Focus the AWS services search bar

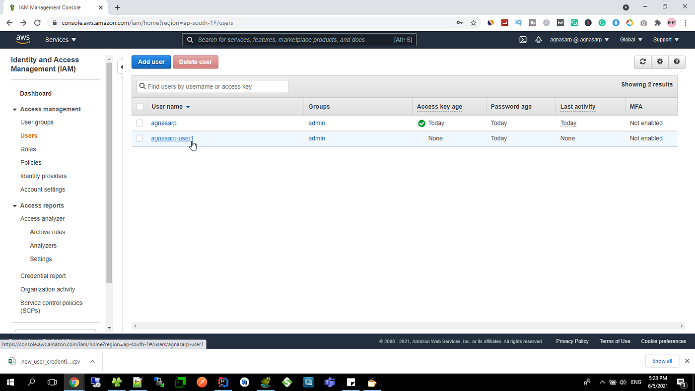pos(299,40)
